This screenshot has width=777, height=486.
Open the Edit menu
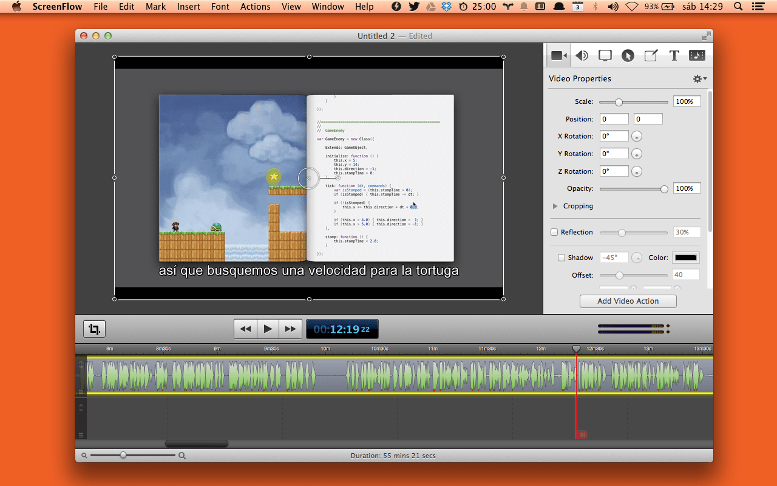point(127,7)
